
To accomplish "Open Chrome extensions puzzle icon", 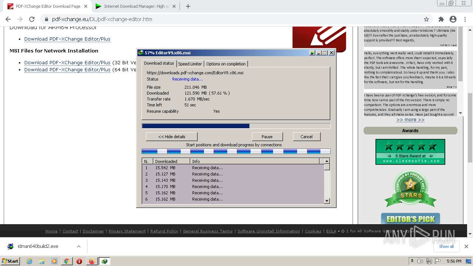I will (x=441, y=19).
